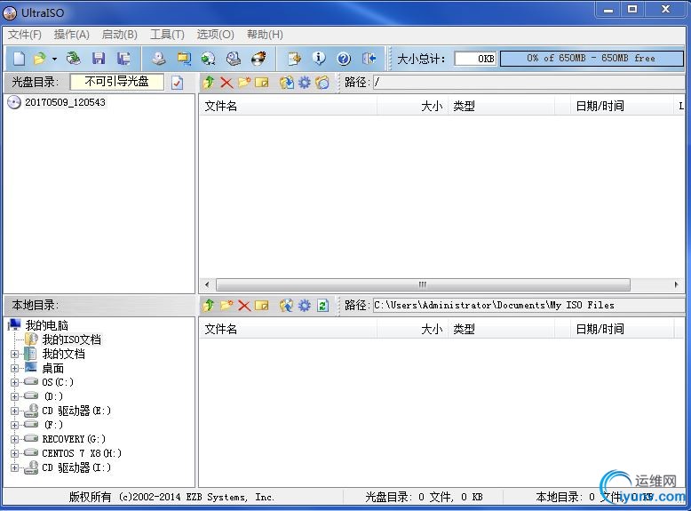Click the file info icon after the disc toolbar gear
This screenshot has height=511, width=691.
point(322,82)
